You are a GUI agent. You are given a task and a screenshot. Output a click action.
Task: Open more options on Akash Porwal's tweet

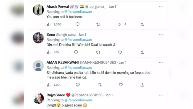[x=161, y=7]
